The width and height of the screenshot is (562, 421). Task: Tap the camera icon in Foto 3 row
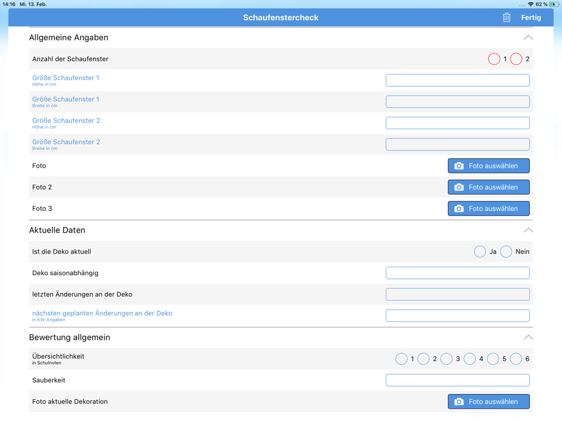[x=459, y=209]
